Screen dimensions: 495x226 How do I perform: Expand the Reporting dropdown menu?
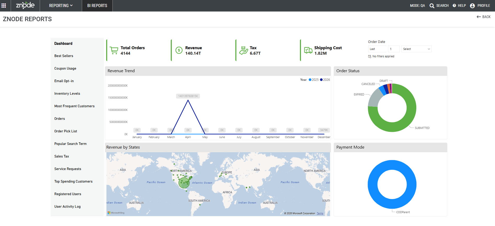pos(61,5)
